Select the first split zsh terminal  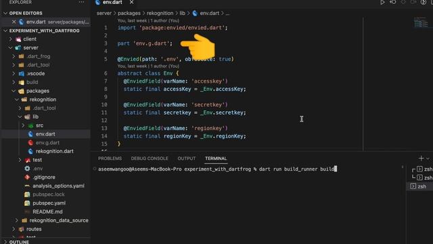(x=422, y=169)
